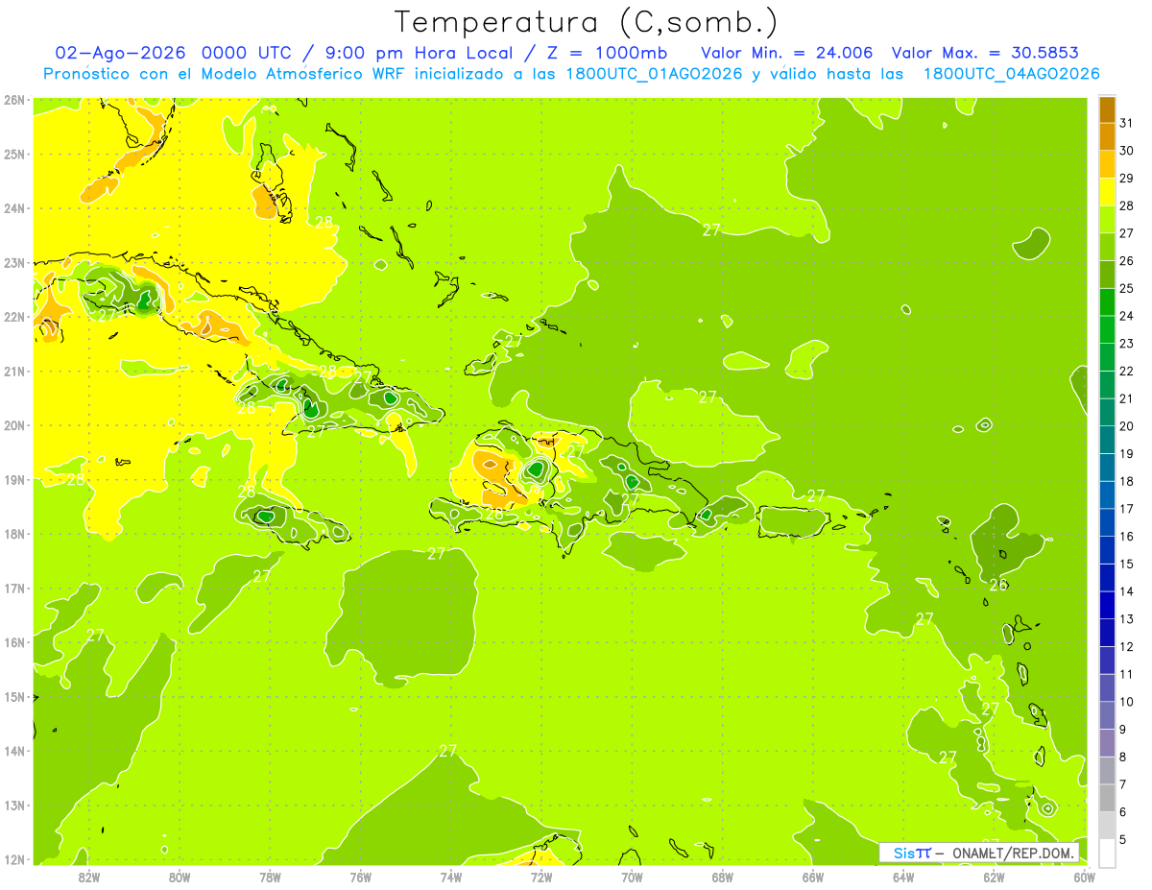The height and width of the screenshot is (890, 1152).
Task: Click the '26' value on the color scale
Action: coord(1127,261)
